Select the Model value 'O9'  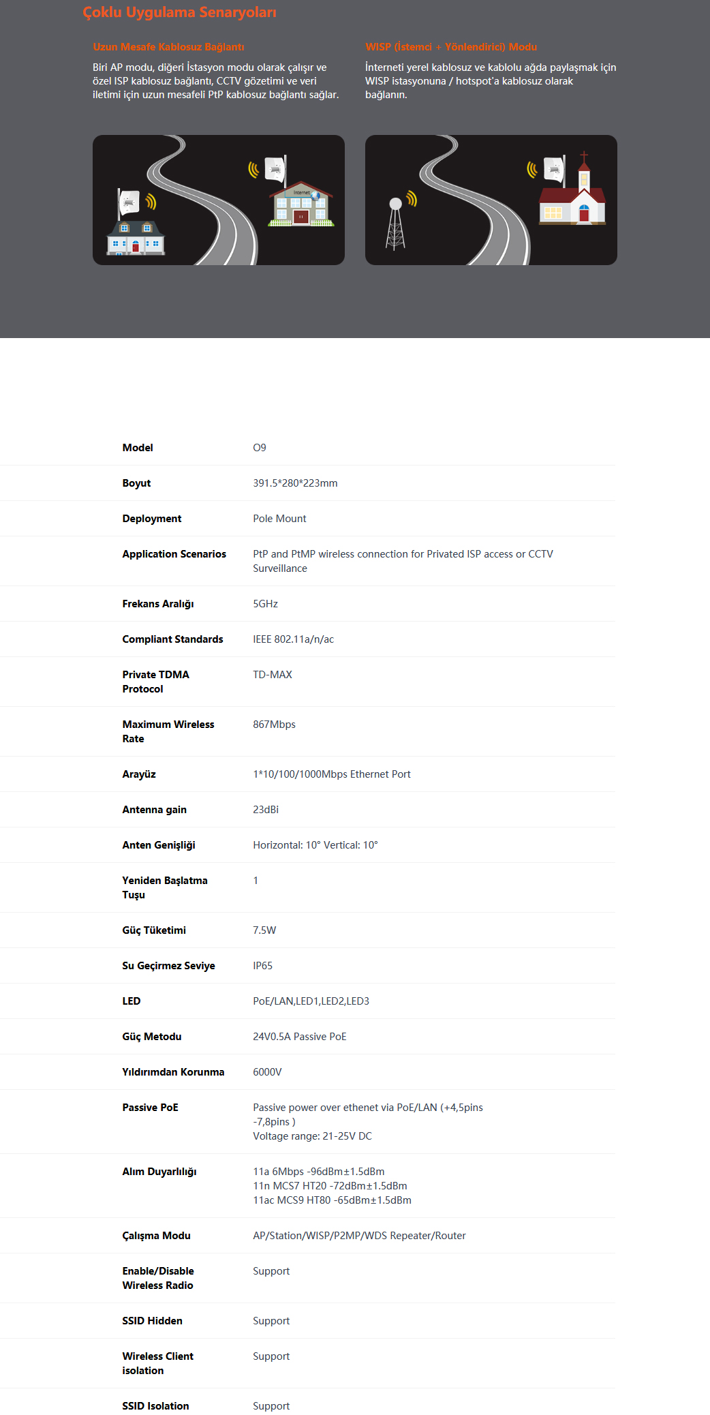click(x=260, y=448)
